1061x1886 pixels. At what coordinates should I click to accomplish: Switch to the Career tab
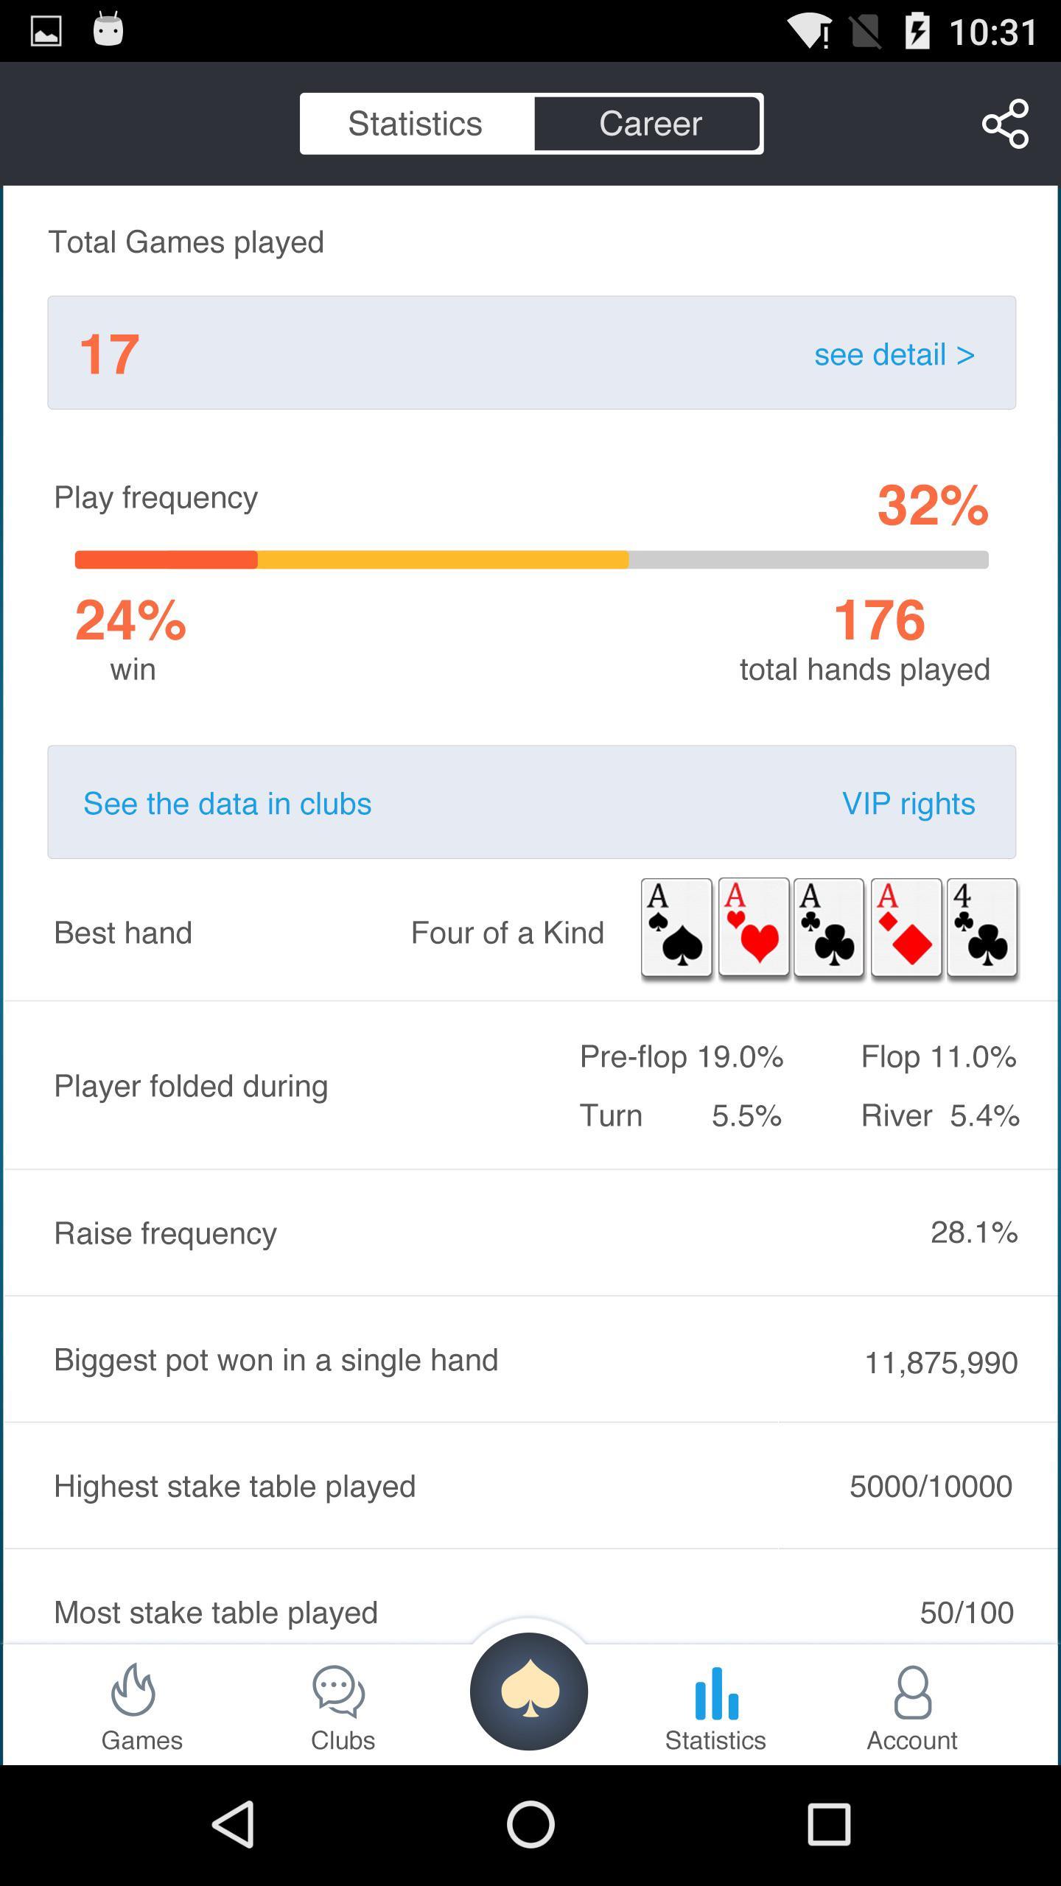pos(648,123)
